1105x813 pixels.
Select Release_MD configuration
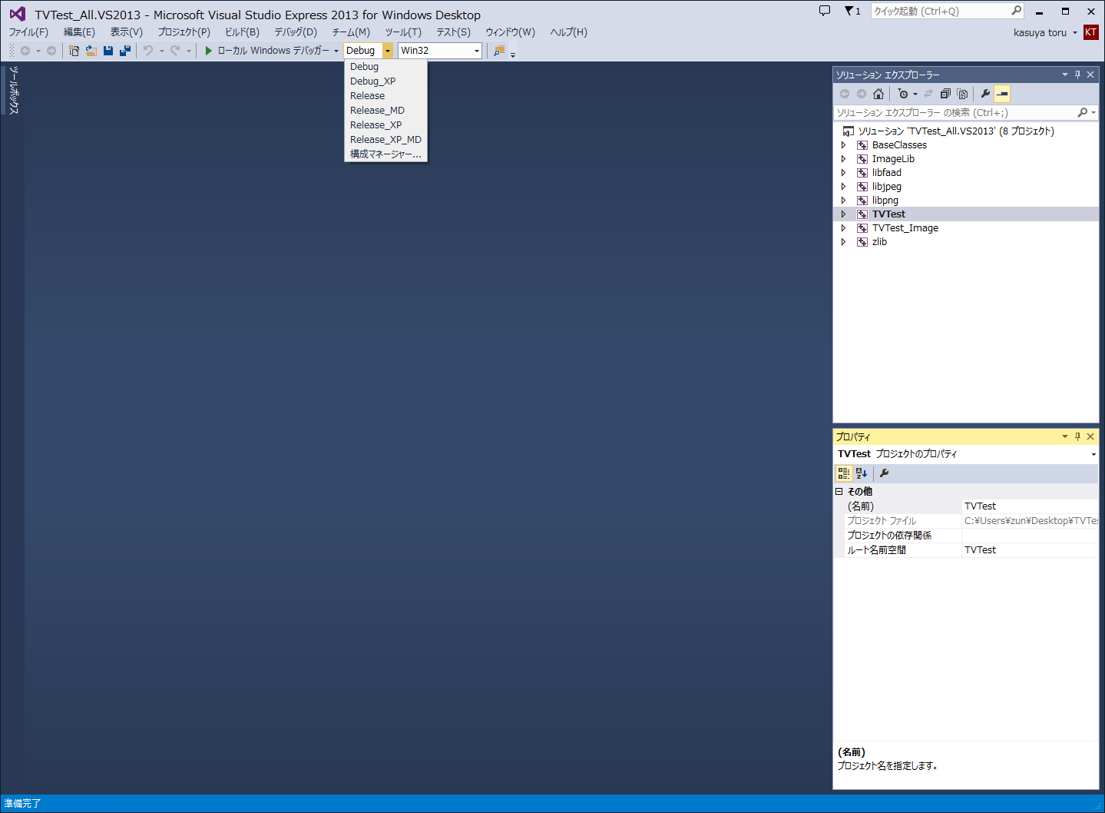coord(385,111)
